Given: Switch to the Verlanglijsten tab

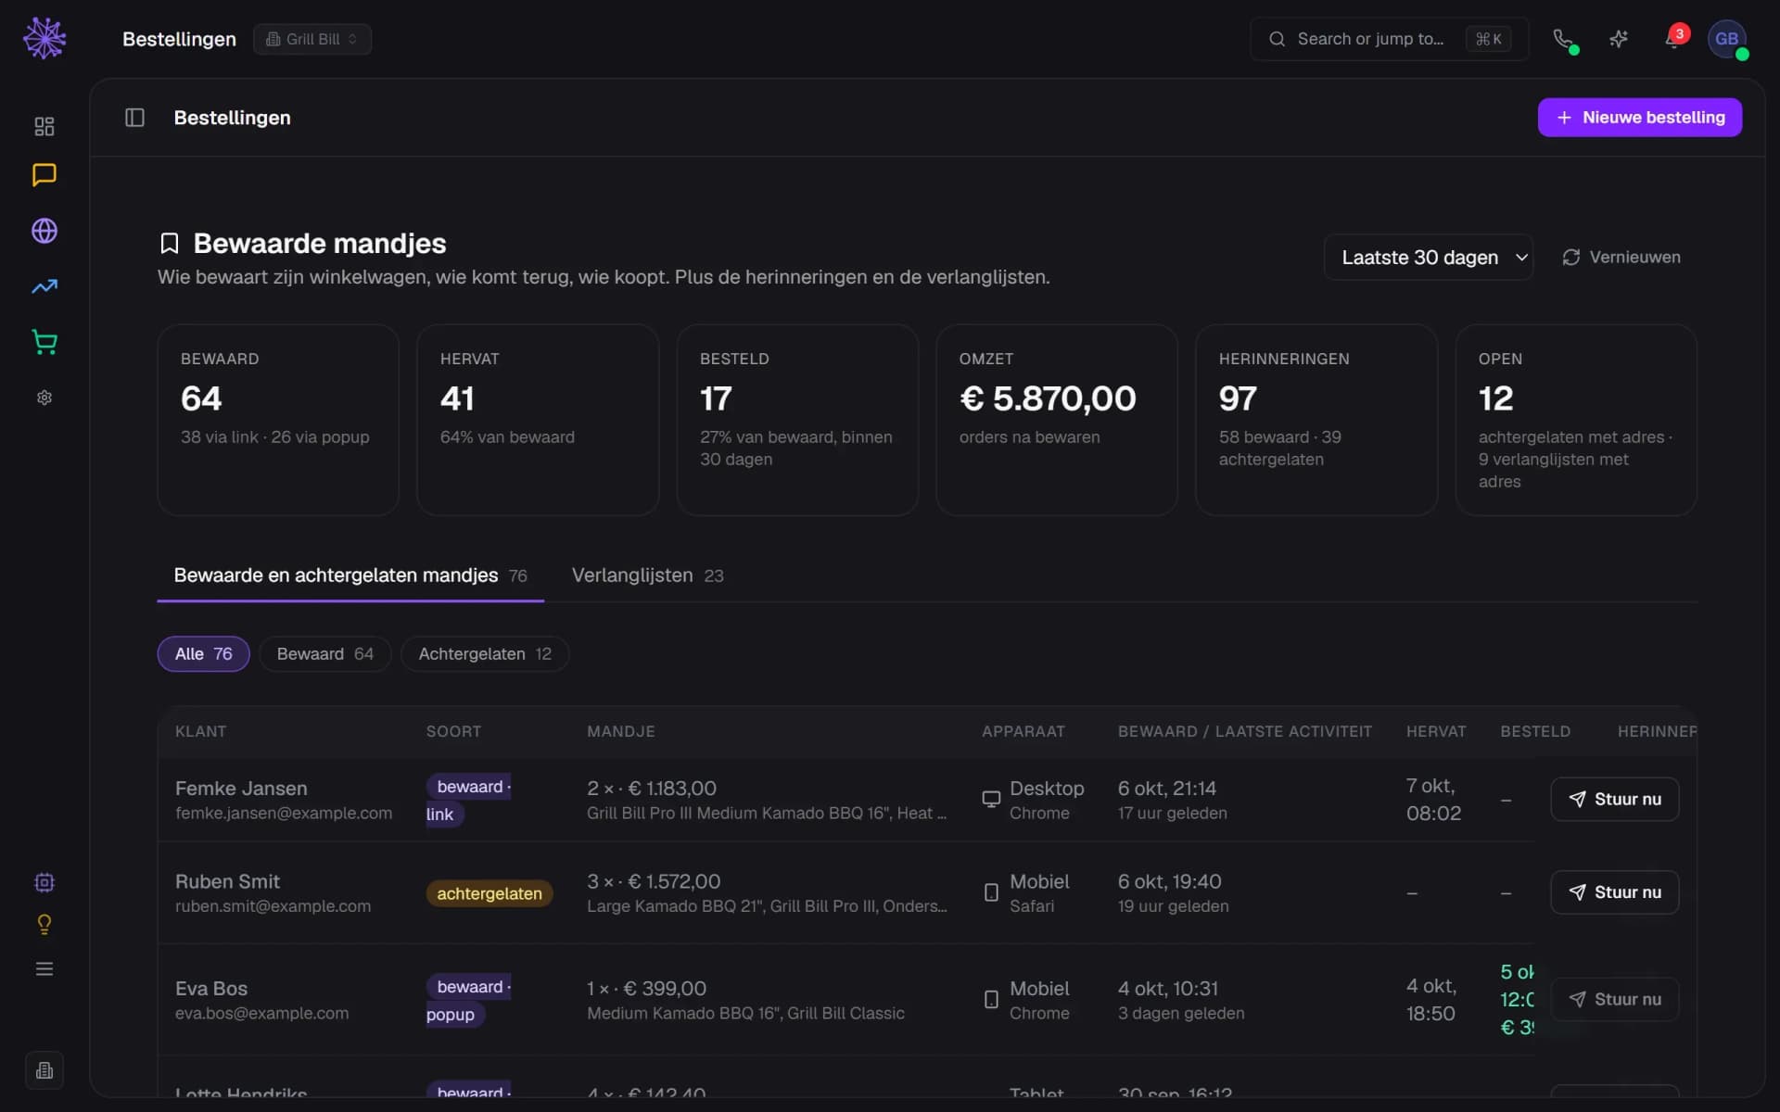Looking at the screenshot, I should click(x=647, y=575).
